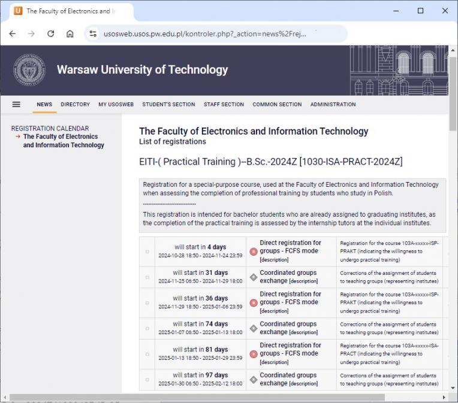Click red FCFS icon in 4 days row
The height and width of the screenshot is (403, 458).
point(254,252)
